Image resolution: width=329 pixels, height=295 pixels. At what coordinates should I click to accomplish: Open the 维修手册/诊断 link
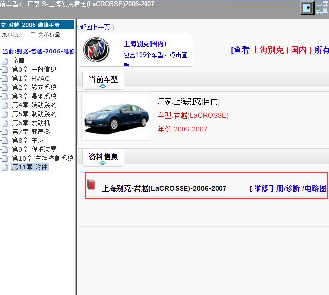click(x=277, y=188)
